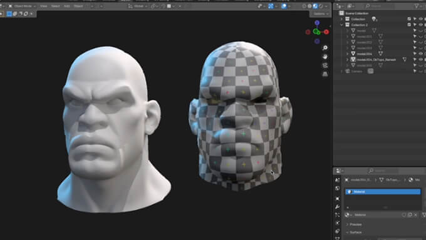Click the Mat breadcrumb in properties

[x=415, y=180]
